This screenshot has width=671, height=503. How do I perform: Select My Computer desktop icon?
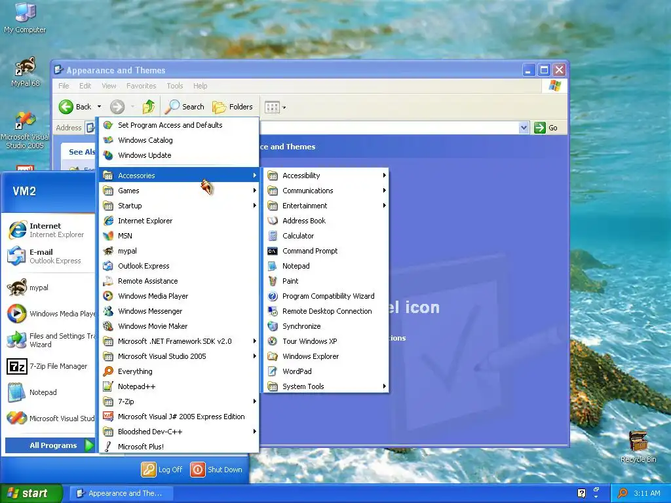click(26, 18)
